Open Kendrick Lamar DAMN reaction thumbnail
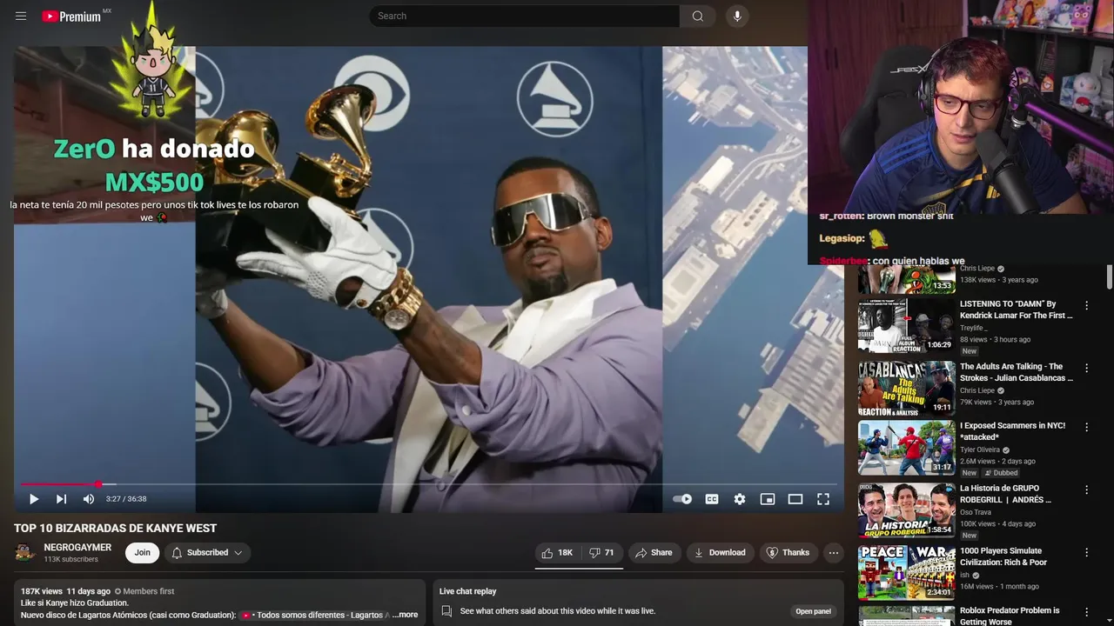1114x626 pixels. (906, 326)
